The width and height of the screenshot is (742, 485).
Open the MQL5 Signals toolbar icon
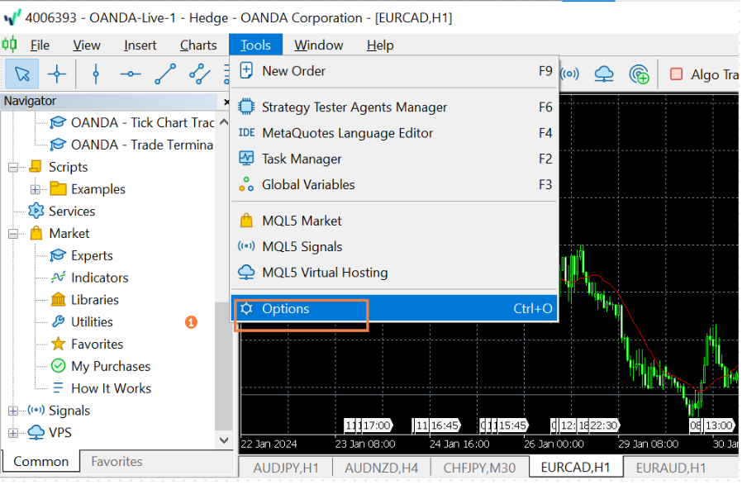(569, 74)
